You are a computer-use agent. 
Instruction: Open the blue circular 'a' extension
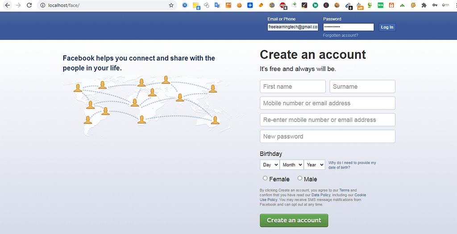pyautogui.click(x=185, y=5)
